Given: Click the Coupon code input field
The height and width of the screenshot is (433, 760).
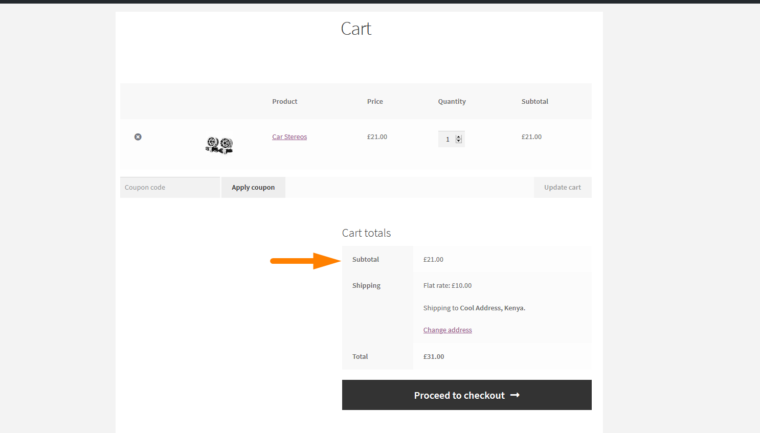Looking at the screenshot, I should point(170,188).
